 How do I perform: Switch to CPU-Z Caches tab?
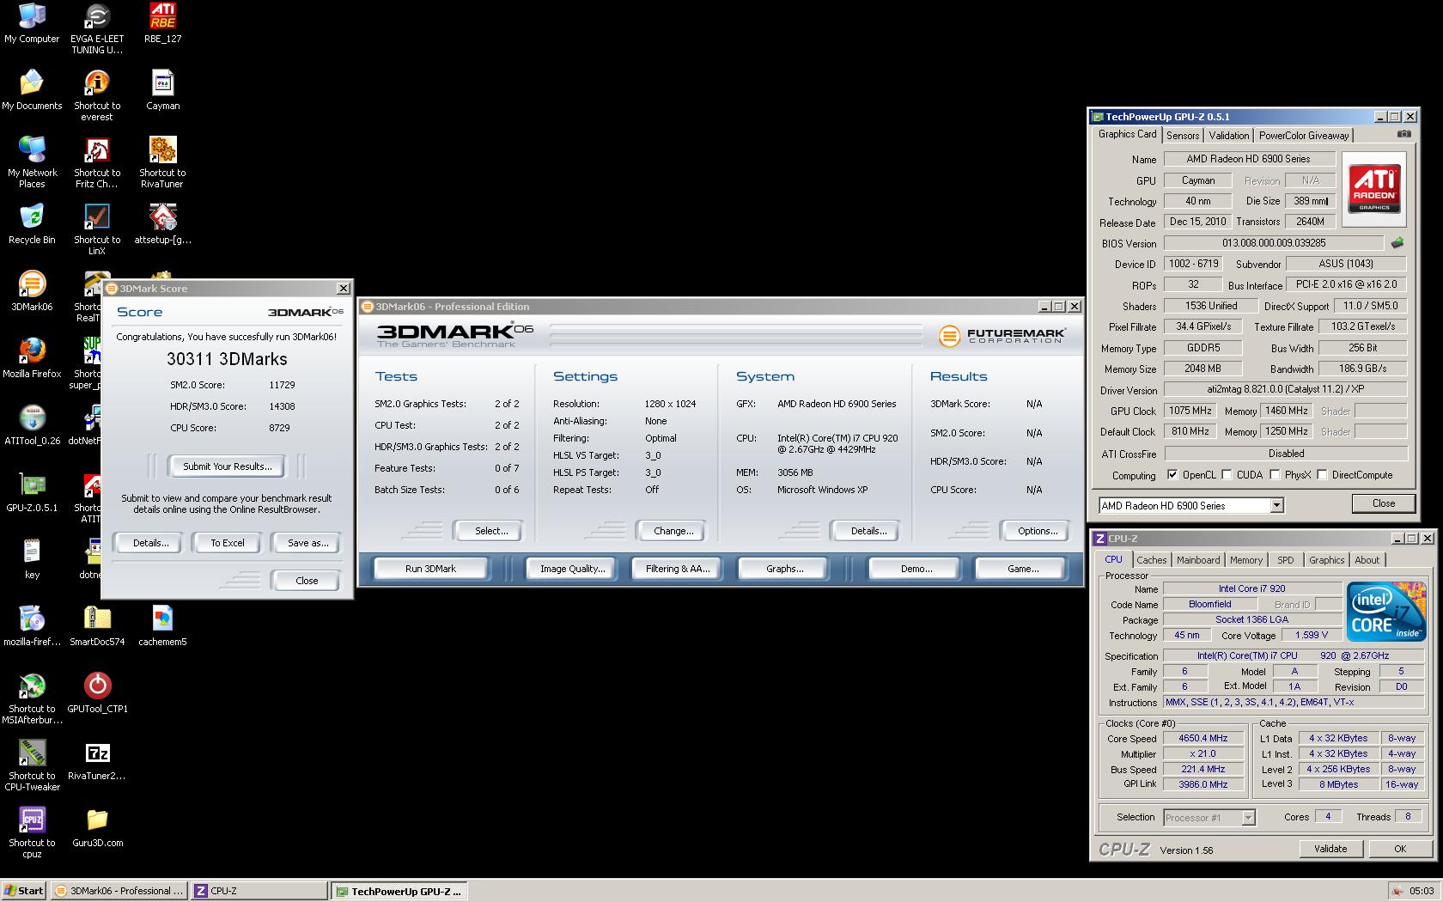(1151, 560)
